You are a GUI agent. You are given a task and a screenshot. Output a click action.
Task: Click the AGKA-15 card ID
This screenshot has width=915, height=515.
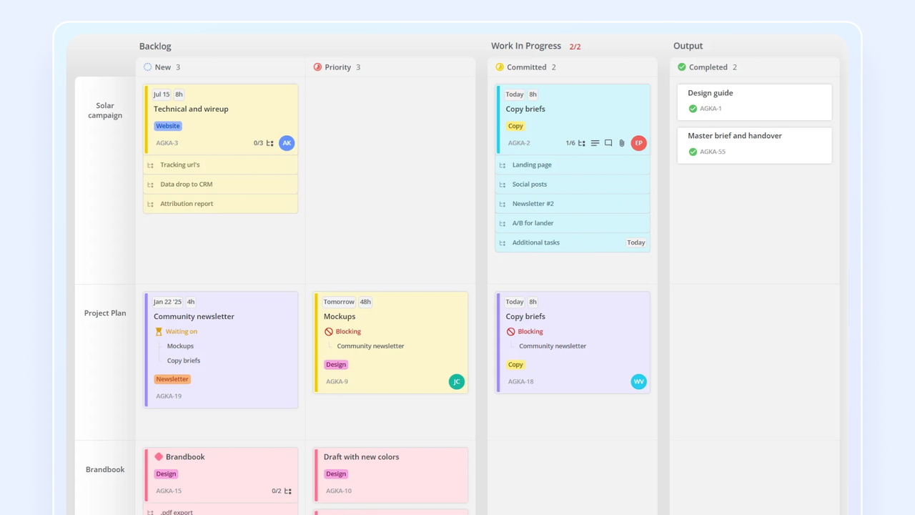[169, 491]
